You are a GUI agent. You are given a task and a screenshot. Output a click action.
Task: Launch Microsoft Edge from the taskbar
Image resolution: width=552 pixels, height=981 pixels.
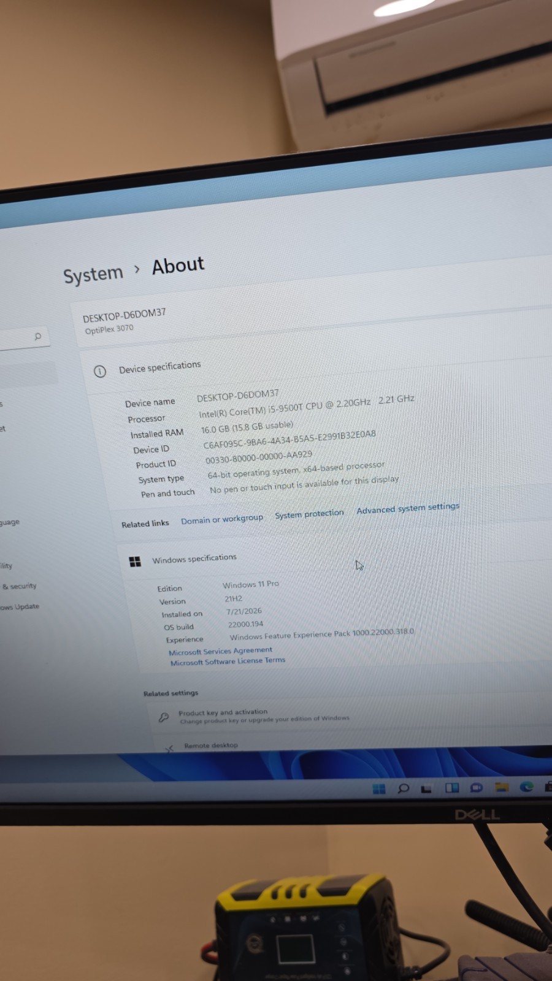(526, 787)
